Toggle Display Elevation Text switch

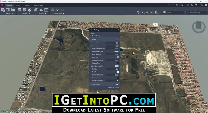pos(117,66)
